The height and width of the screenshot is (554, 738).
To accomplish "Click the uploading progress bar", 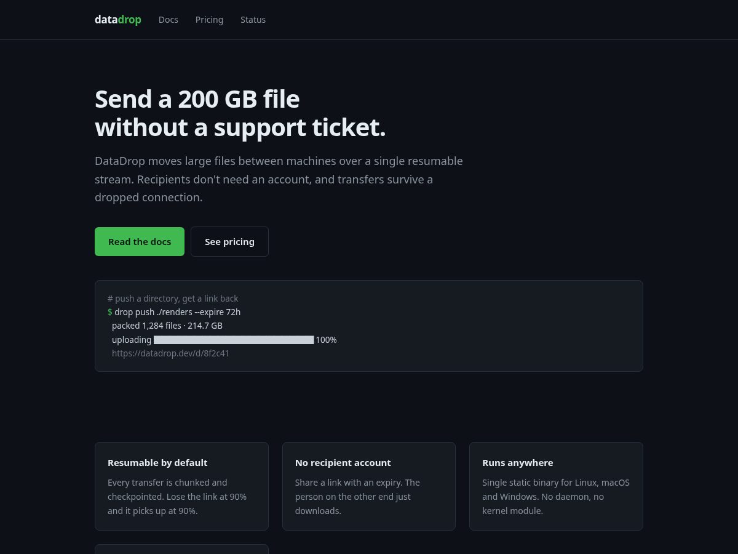I will [234, 340].
